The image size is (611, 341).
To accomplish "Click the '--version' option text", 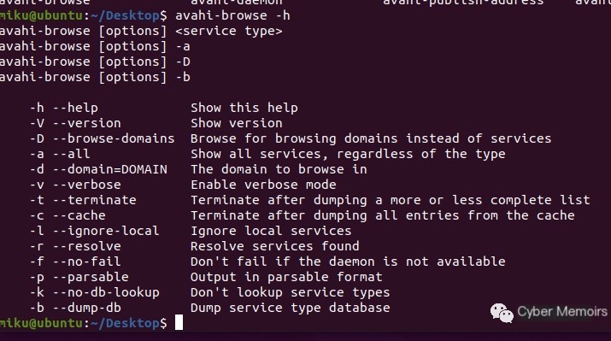I will coord(87,123).
